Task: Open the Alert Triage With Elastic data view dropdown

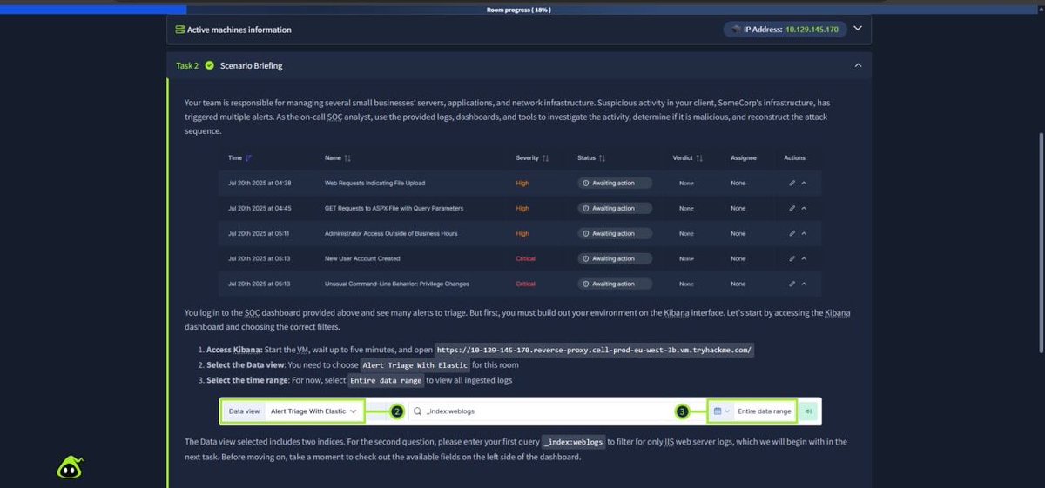Action: 314,411
